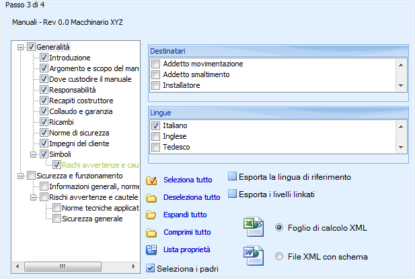Check the Tedesco language
The height and width of the screenshot is (279, 415).
(155, 147)
